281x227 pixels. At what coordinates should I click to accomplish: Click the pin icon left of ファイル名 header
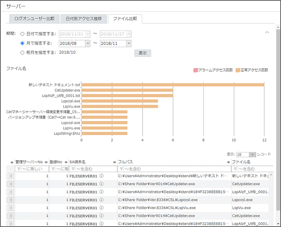pyautogui.click(x=228, y=162)
